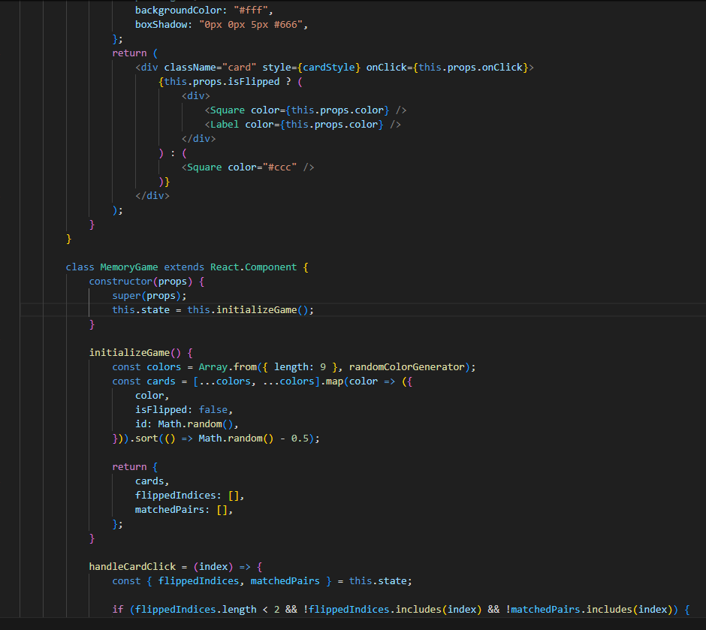Click the '<Label color={this.props.color} />' line
Screen dimensions: 706x630
303,125
